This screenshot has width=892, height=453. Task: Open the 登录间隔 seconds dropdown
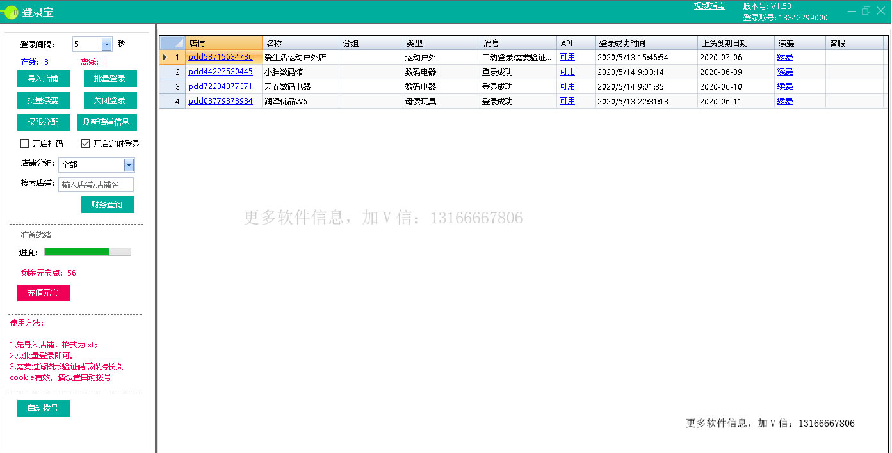106,44
